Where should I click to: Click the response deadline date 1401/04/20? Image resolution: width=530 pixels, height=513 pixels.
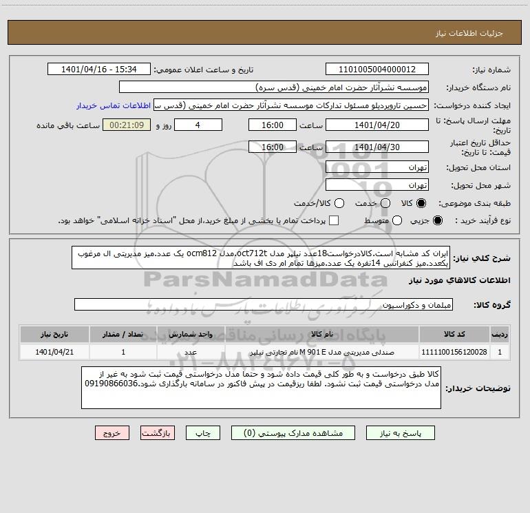click(377, 125)
